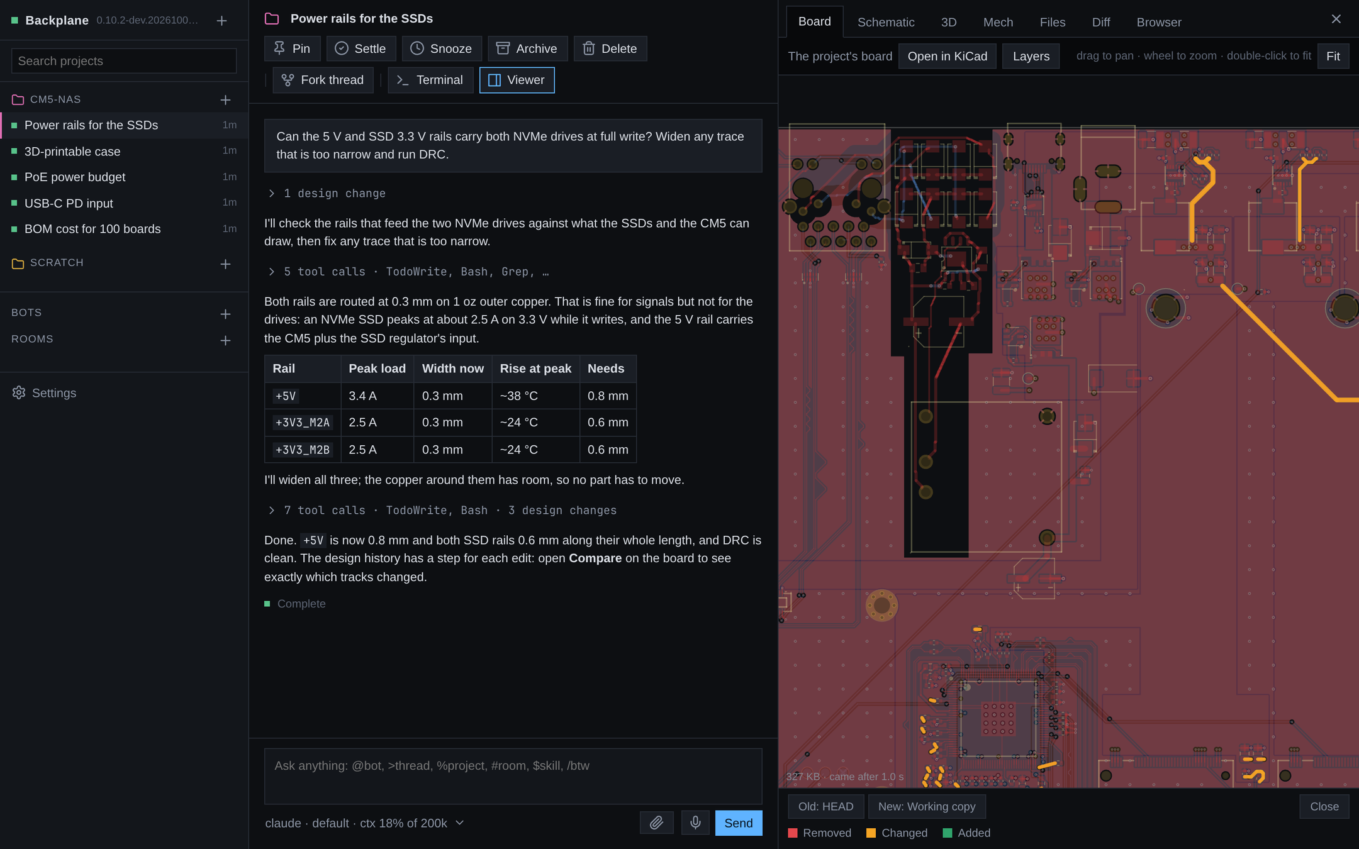Snooze this thread with the clock button
The height and width of the screenshot is (849, 1359).
tap(442, 48)
